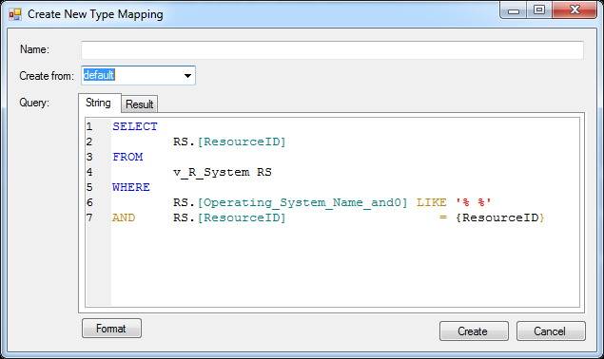
Task: Click line number 7 in the gutter
Action: point(89,217)
